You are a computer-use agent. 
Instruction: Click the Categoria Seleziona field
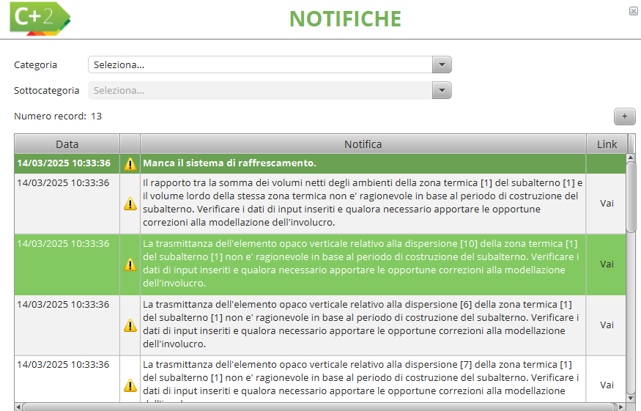click(260, 64)
